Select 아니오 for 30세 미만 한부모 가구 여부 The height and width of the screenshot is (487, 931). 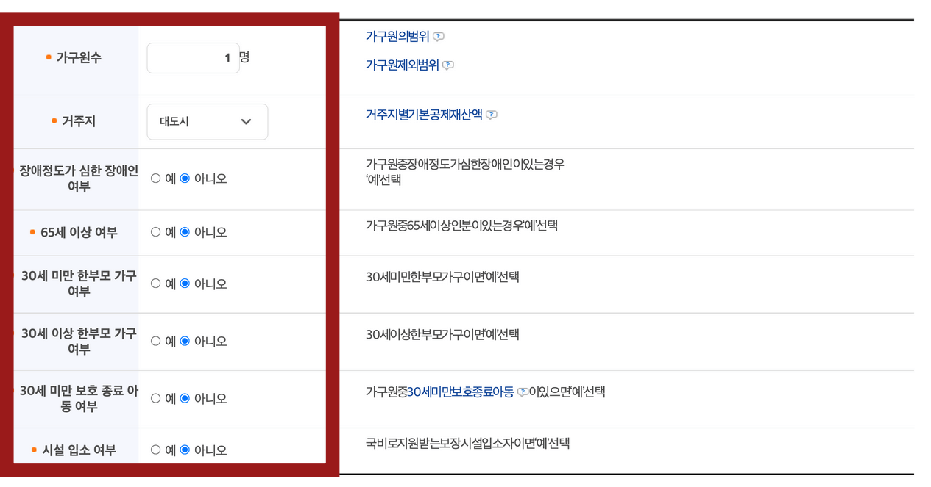[x=185, y=284]
